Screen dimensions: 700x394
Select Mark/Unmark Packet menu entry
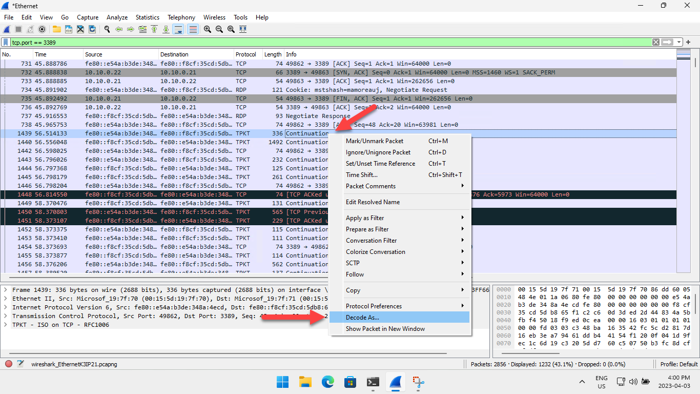point(400,141)
